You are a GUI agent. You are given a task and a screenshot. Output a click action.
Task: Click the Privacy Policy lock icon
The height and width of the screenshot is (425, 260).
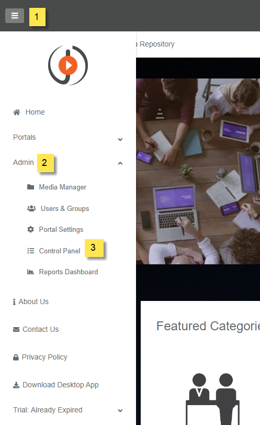[16, 357]
